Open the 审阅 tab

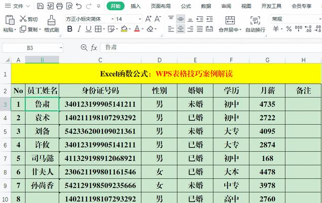click(226, 6)
